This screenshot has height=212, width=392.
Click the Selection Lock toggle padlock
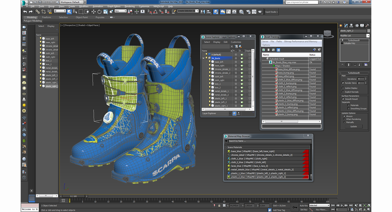[219, 206]
